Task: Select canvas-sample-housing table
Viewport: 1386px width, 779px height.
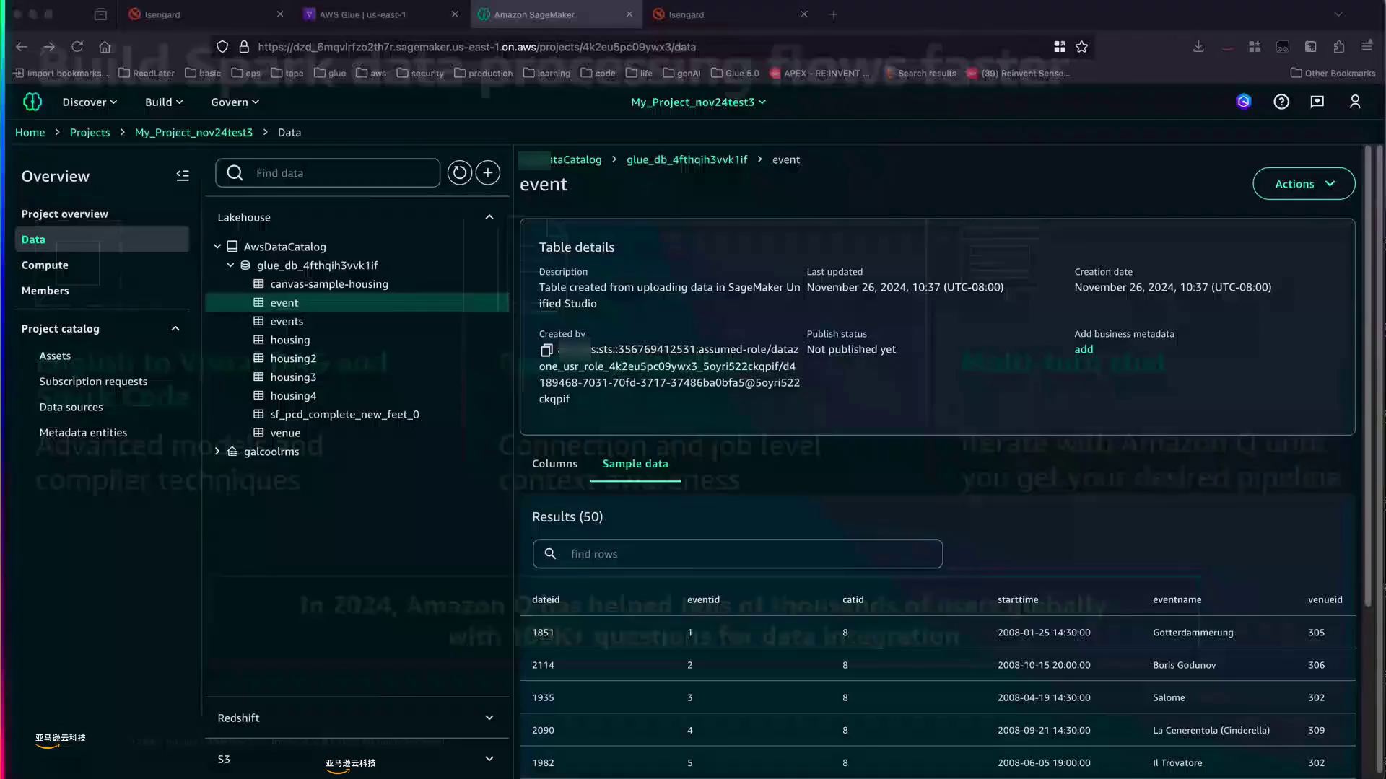Action: click(x=328, y=284)
